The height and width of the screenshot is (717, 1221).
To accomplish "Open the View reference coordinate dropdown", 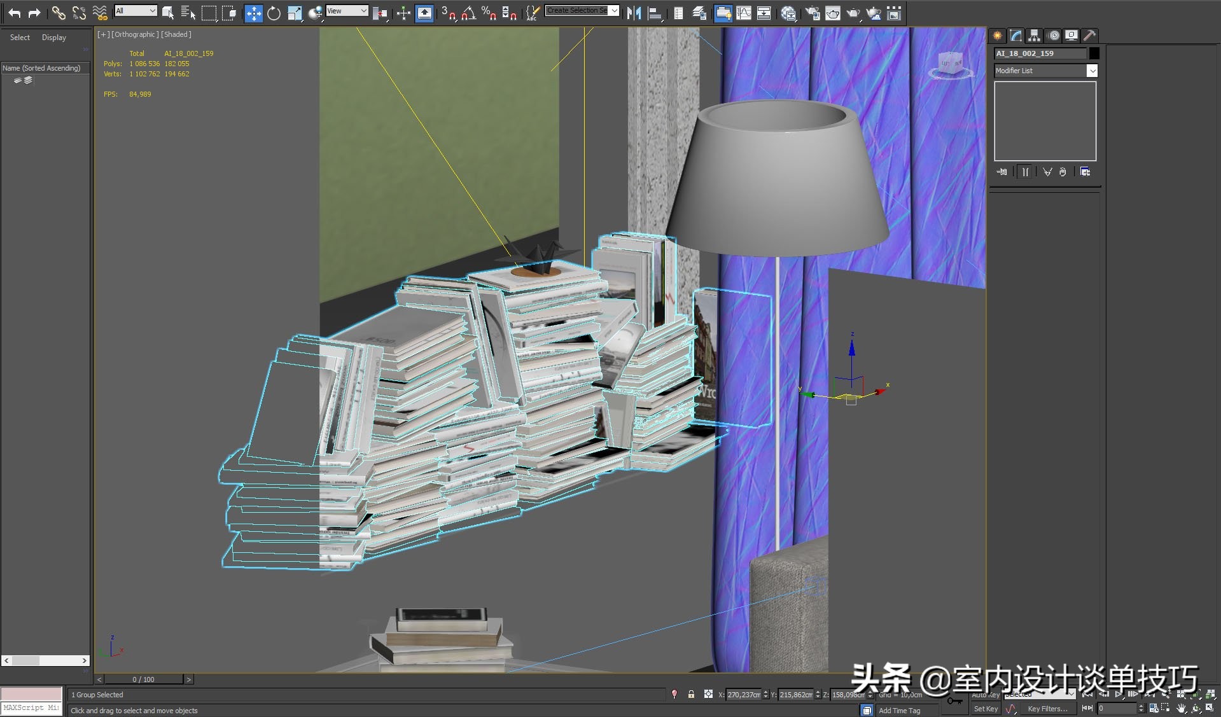I will click(x=347, y=11).
